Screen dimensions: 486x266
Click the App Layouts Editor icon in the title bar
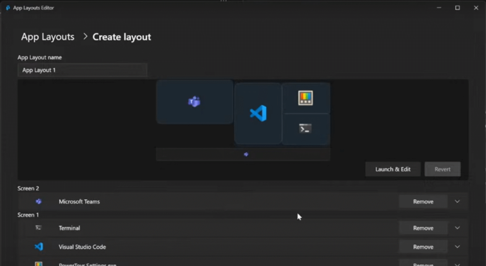7,7
